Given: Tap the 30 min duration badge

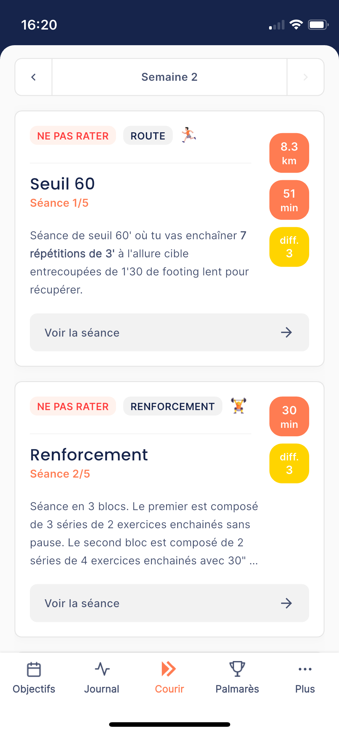Looking at the screenshot, I should pyautogui.click(x=289, y=416).
